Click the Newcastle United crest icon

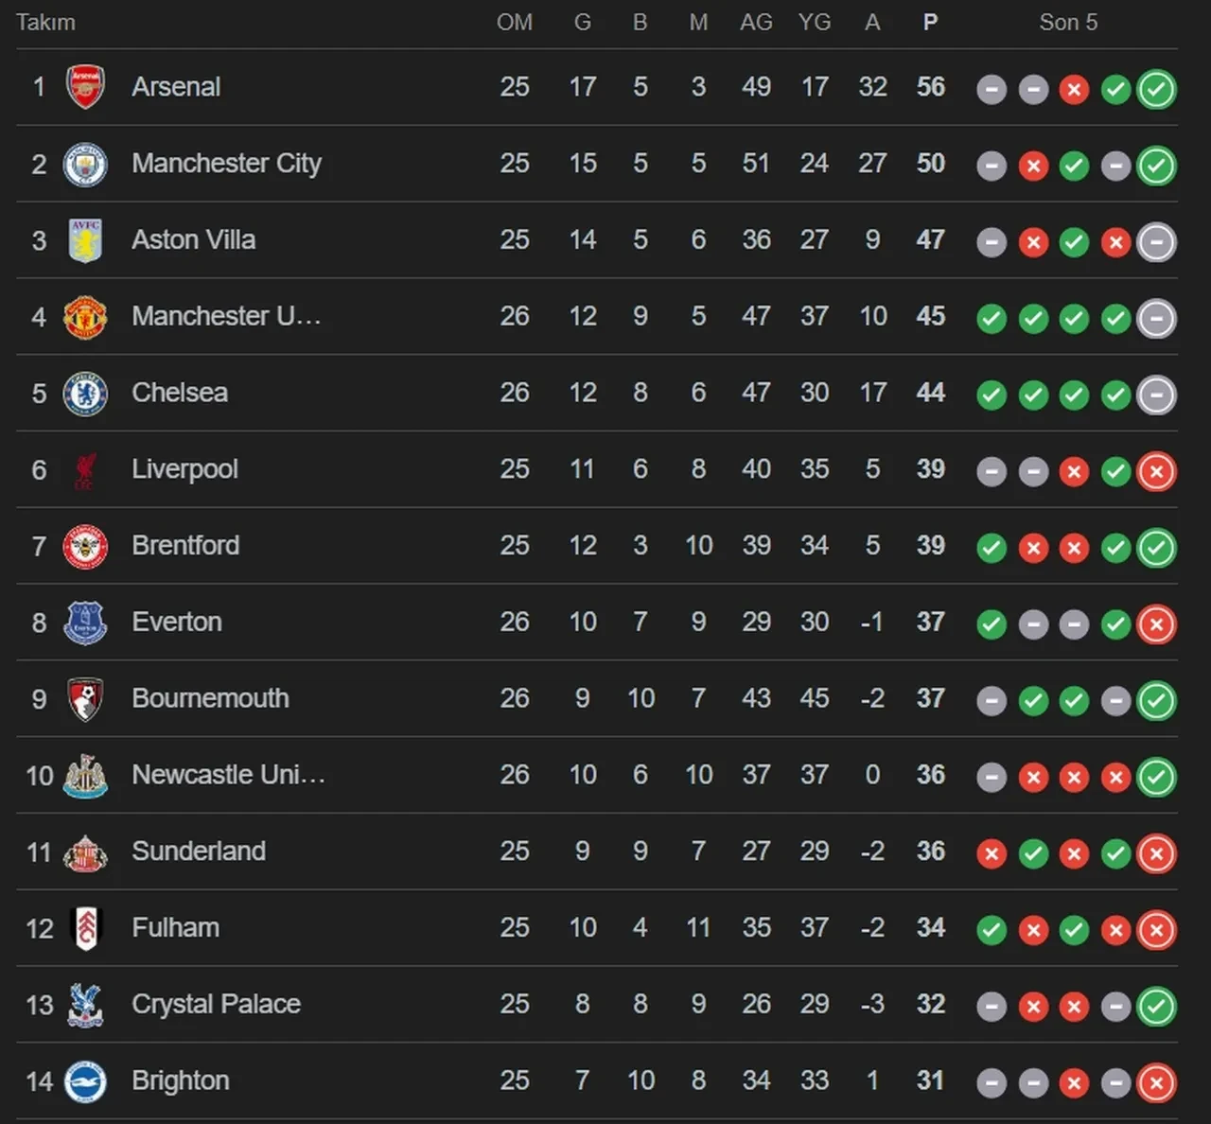pos(85,776)
